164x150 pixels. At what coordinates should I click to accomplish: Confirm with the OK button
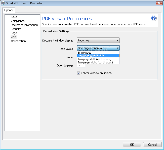tap(132, 144)
